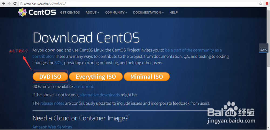This screenshot has width=270, height=130.
Task: Reload the page with refresh icon
Action: (15, 3)
